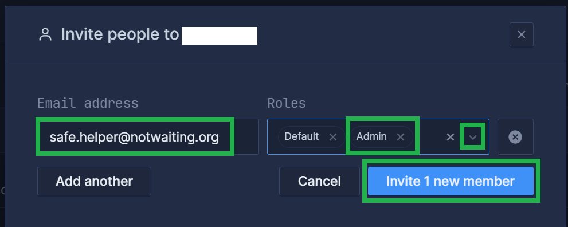Click Add another to add an email row
Image resolution: width=568 pixels, height=227 pixels.
(x=94, y=181)
